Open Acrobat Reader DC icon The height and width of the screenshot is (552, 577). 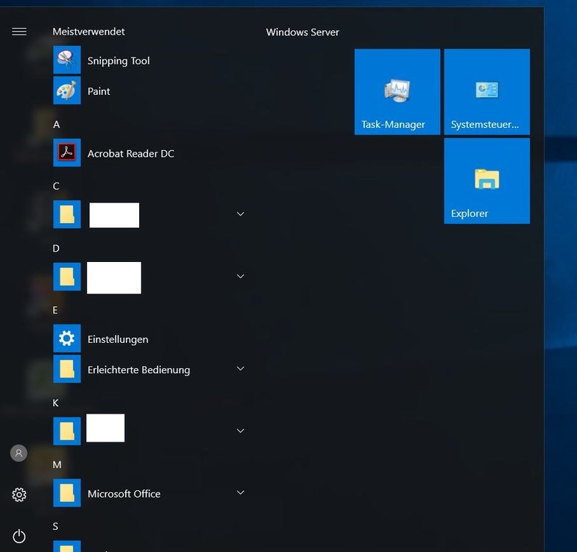[x=67, y=153]
